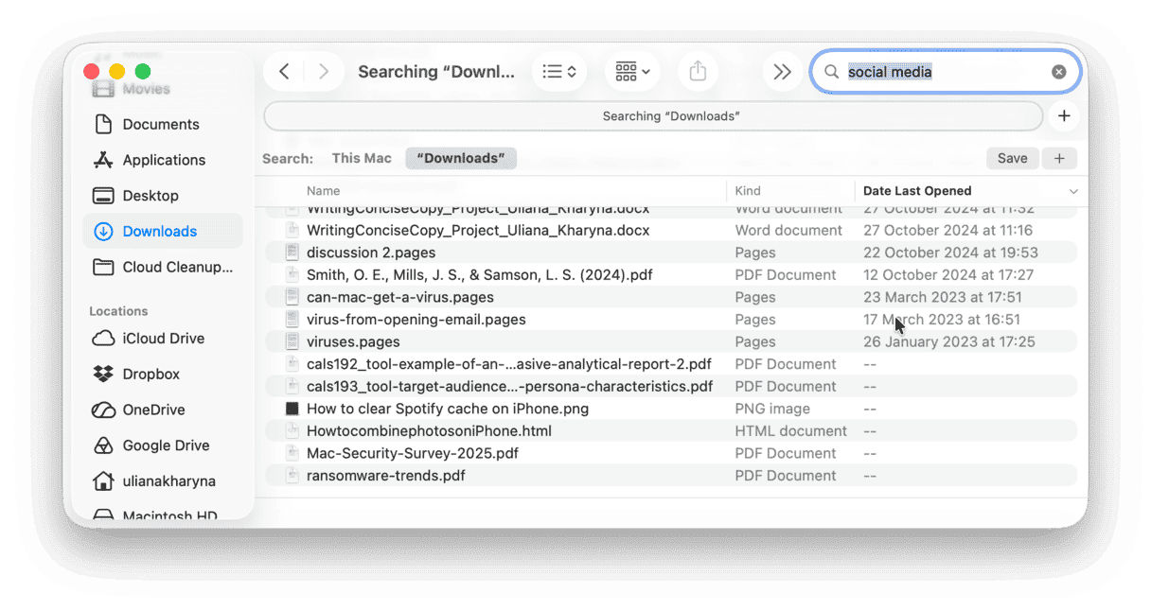Open iCloud Drive location
The width and height of the screenshot is (1151, 611).
coord(163,339)
